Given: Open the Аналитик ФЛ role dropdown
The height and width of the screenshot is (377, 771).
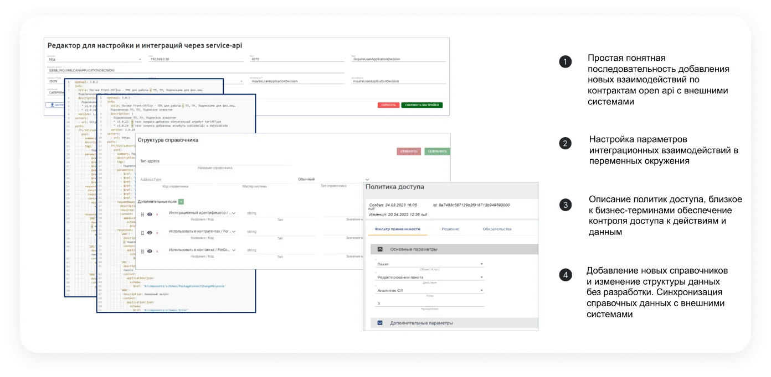Looking at the screenshot, I should click(x=430, y=290).
